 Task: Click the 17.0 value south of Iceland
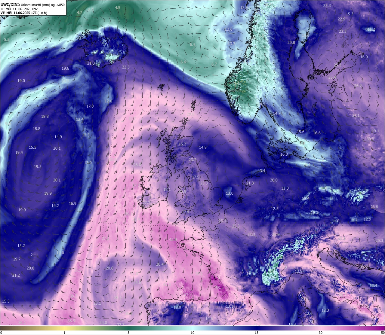click(90, 106)
